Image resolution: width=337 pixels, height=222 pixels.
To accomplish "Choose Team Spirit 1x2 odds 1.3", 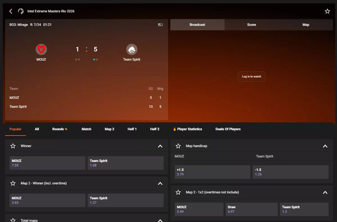I will pyautogui.click(x=304, y=209).
